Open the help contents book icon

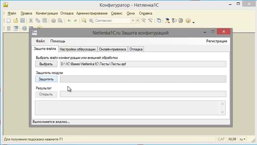point(181,21)
